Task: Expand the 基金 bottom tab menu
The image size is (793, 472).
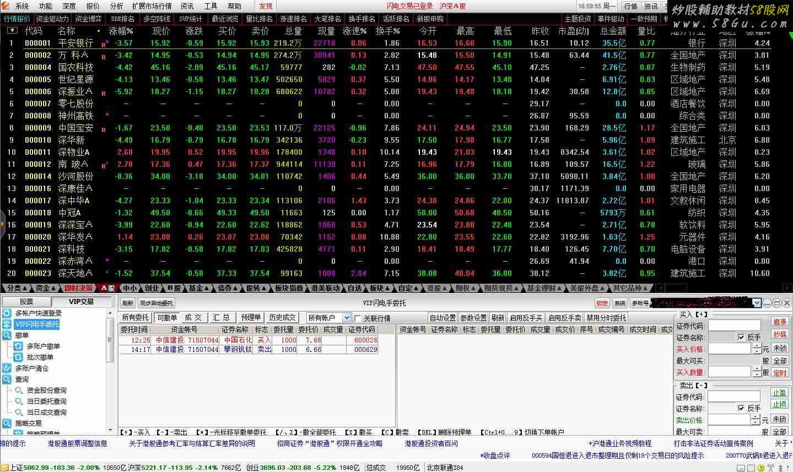Action: click(x=206, y=288)
